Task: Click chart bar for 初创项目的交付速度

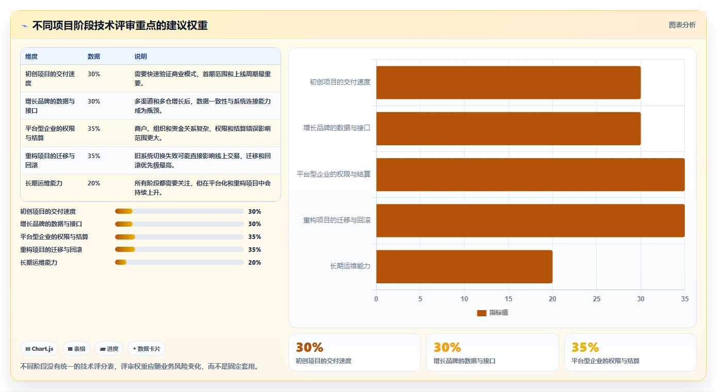Action: tap(508, 82)
